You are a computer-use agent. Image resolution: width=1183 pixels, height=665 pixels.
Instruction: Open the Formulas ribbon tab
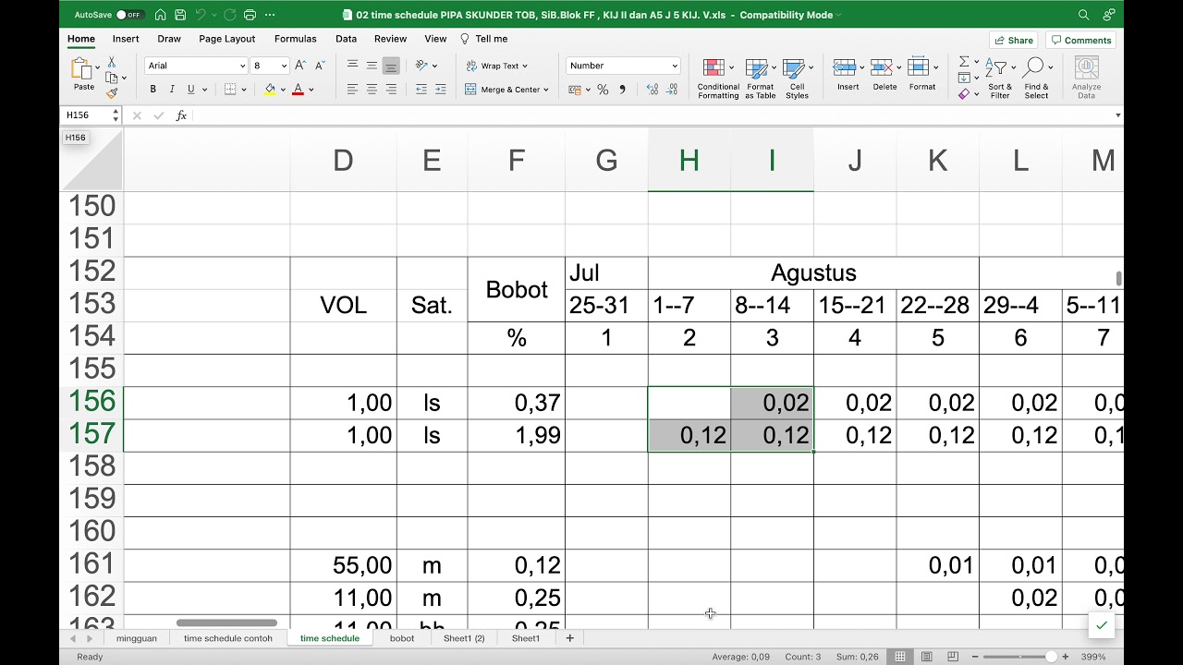[x=296, y=39]
